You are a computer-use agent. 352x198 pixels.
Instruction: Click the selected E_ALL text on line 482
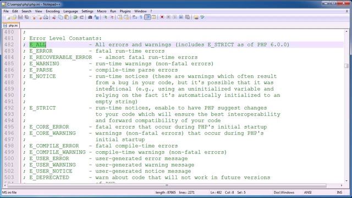coord(38,45)
